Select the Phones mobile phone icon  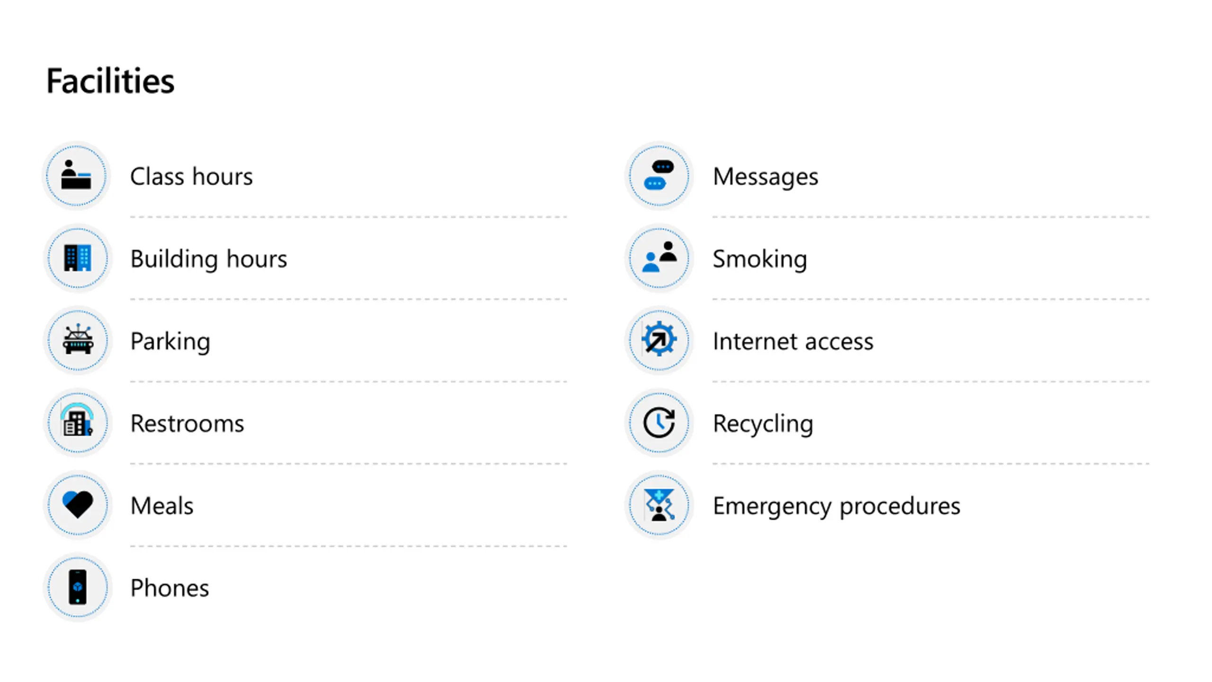tap(78, 587)
